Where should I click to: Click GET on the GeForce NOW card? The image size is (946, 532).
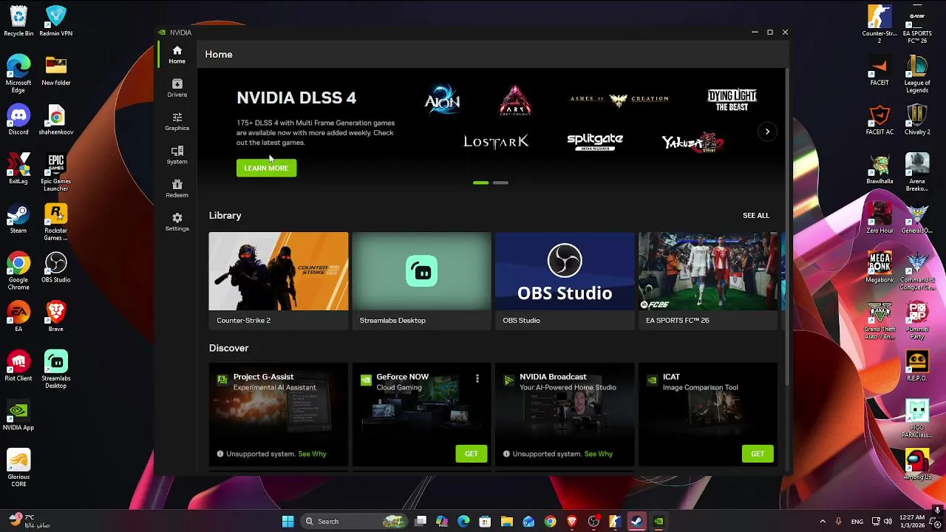[472, 454]
